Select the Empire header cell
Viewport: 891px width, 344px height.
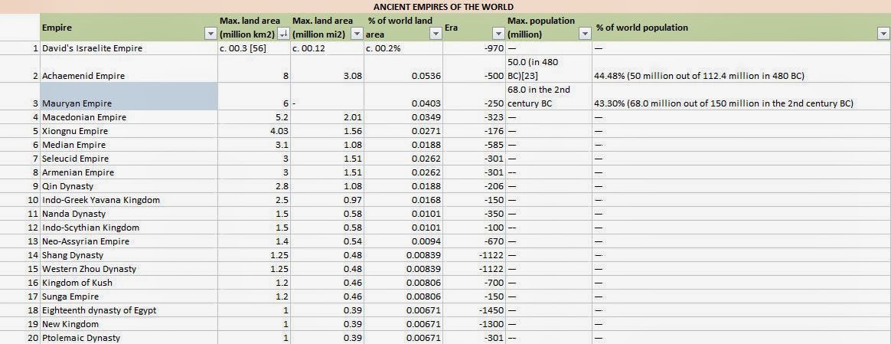[x=129, y=28]
